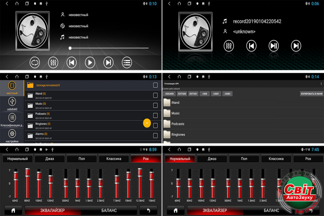Open настройки gear in the file manager sidebar
This screenshot has height=216, width=324.
tap(12, 134)
